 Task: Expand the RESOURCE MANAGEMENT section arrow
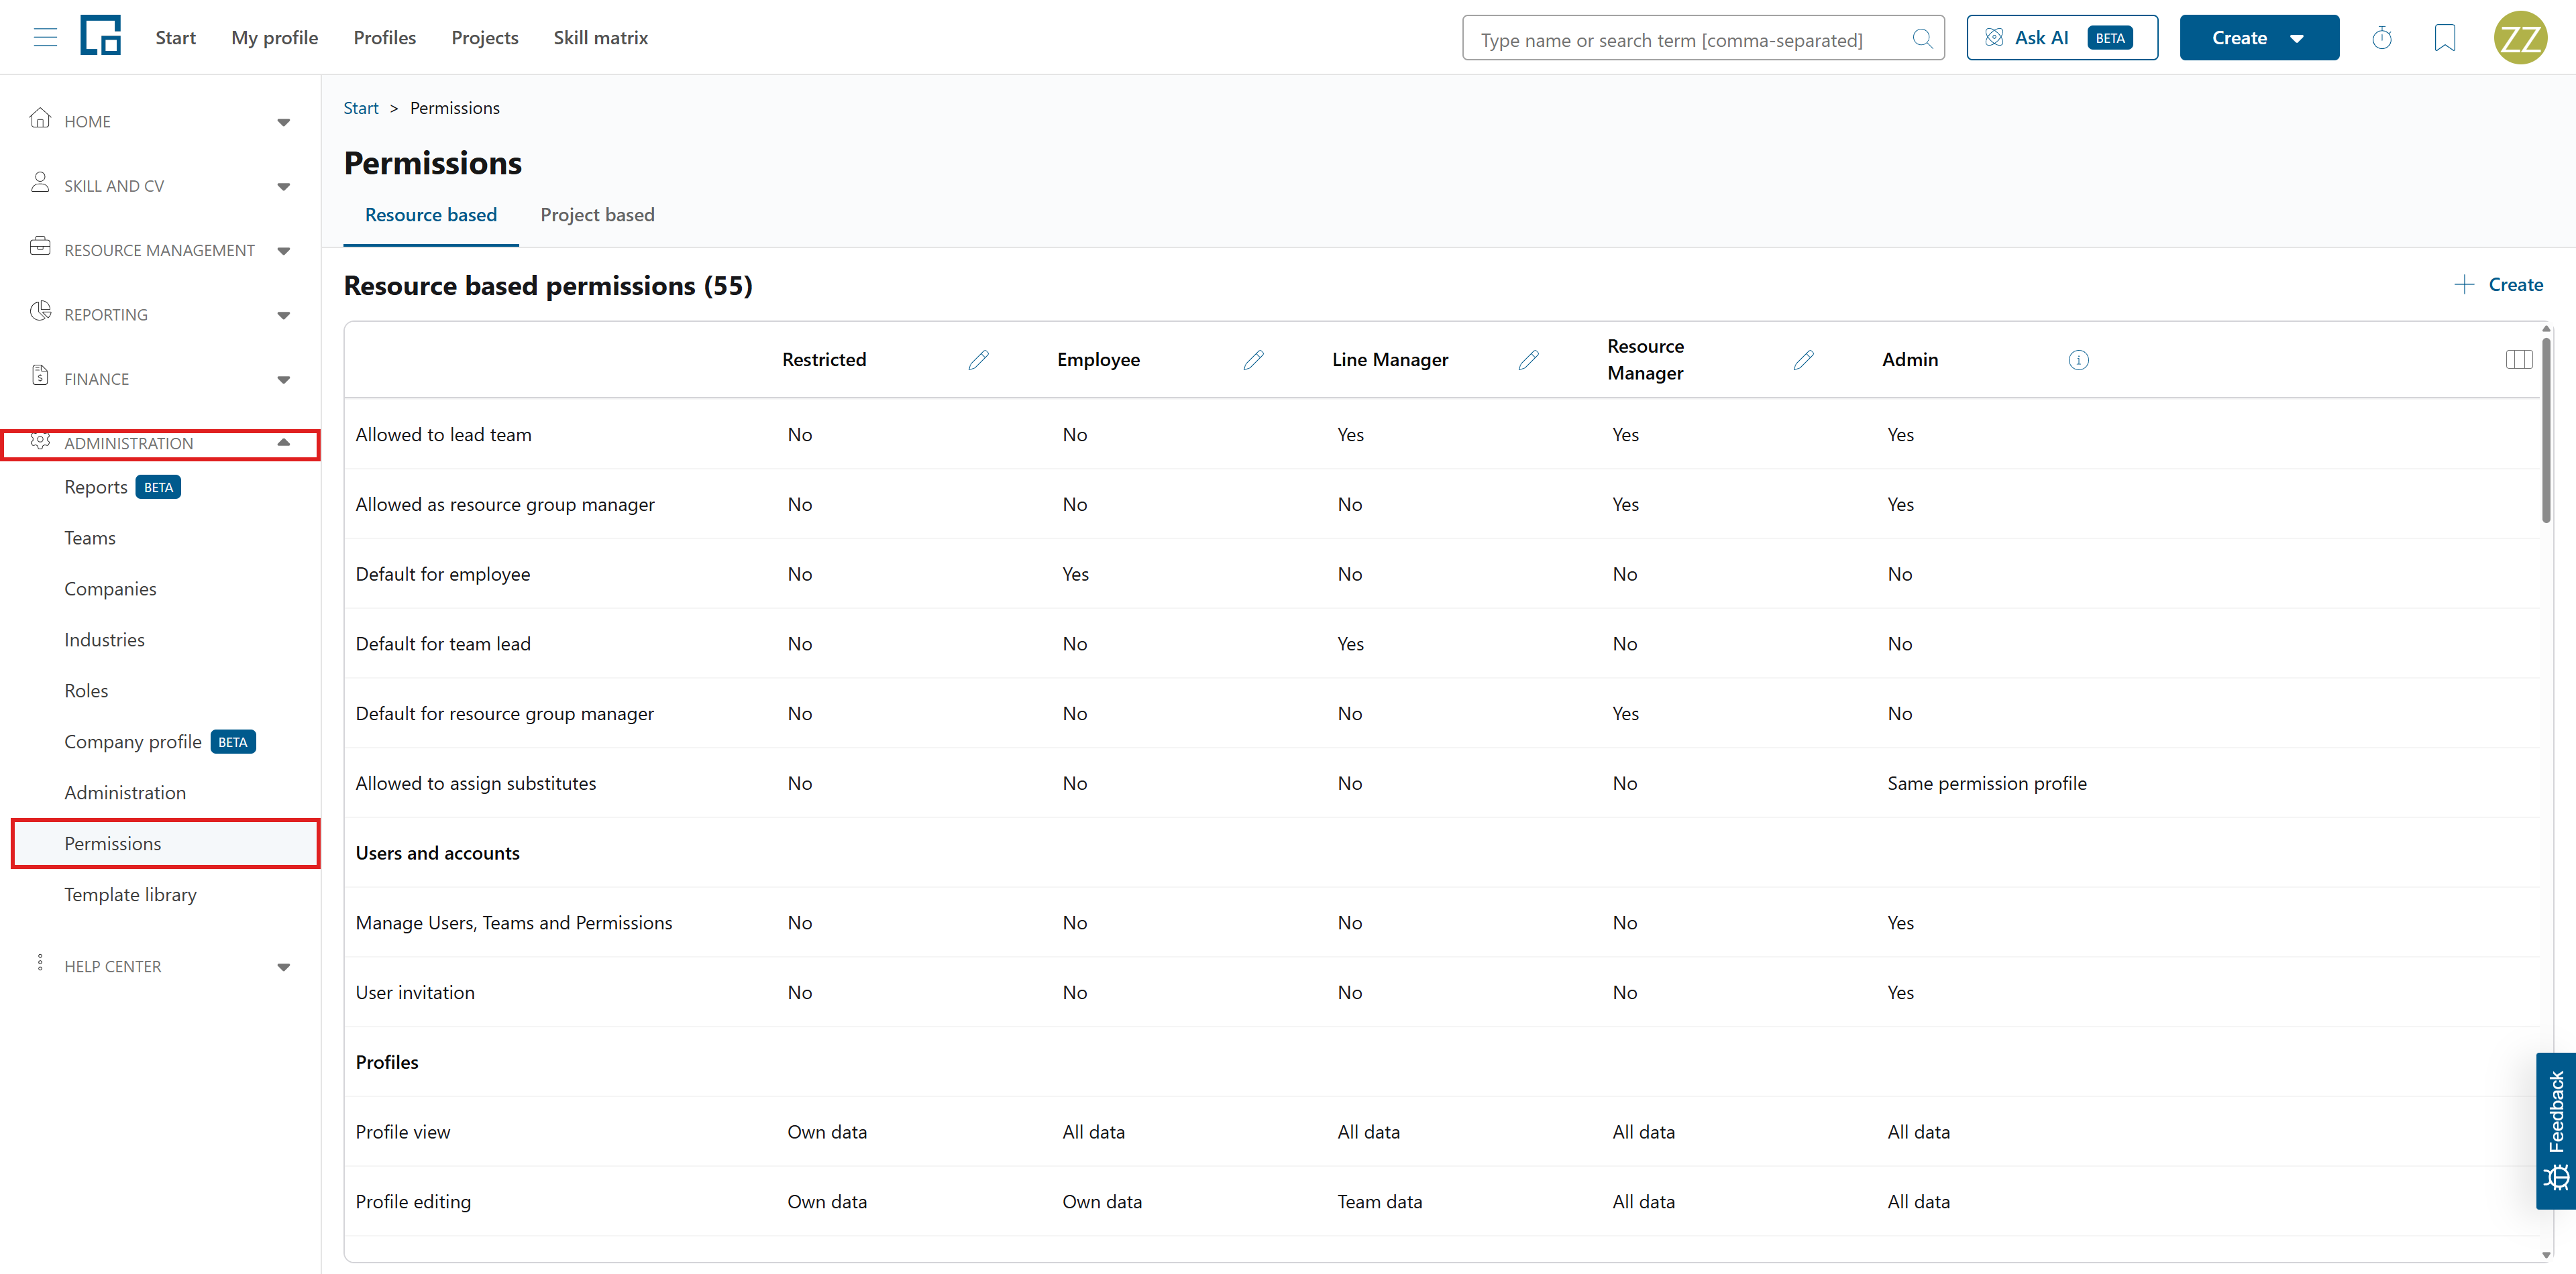point(284,251)
